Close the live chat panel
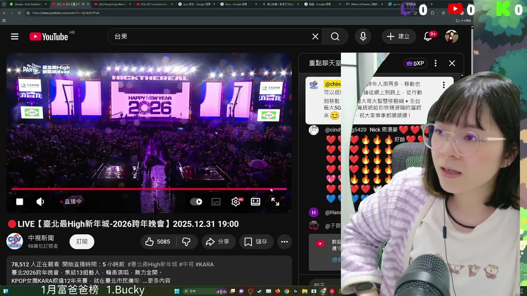The image size is (527, 296). (452, 63)
